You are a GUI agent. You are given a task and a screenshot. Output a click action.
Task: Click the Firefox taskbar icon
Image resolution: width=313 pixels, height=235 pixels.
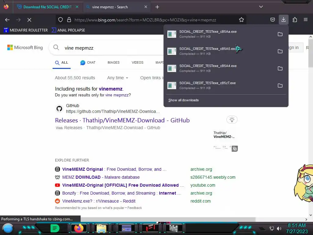pos(79,228)
